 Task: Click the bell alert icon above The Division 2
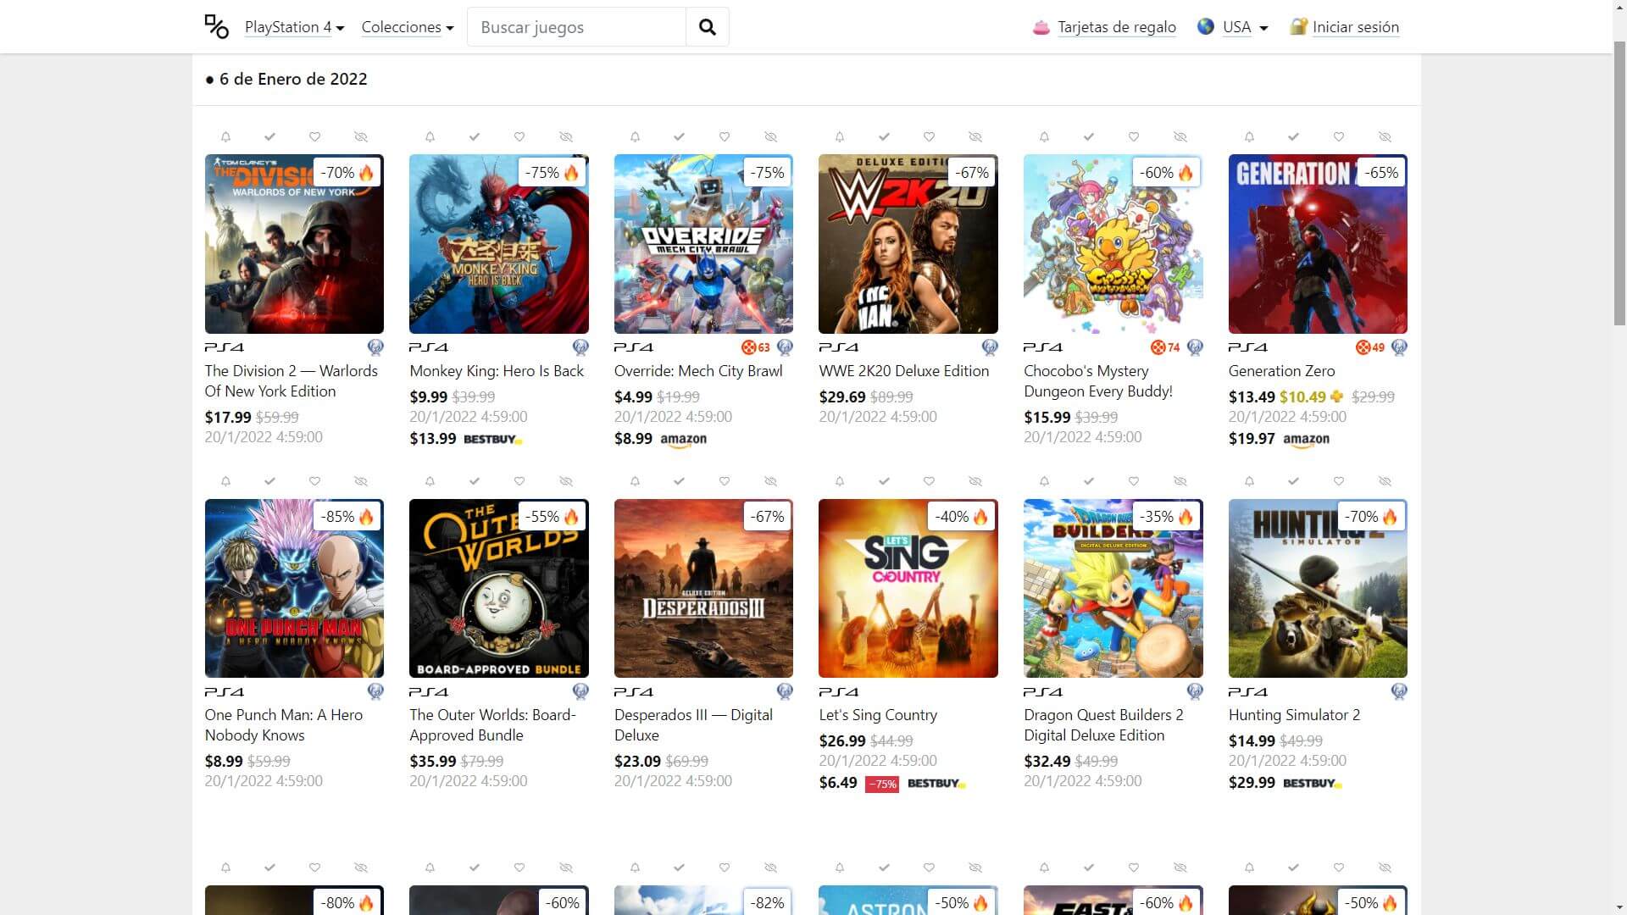click(x=225, y=136)
